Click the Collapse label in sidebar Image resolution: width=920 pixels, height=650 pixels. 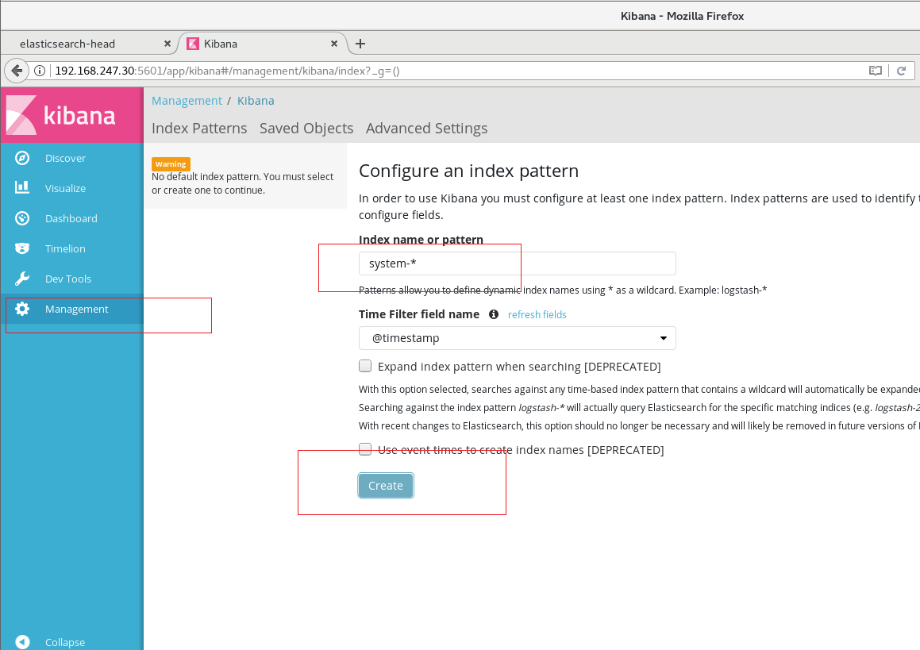65,642
